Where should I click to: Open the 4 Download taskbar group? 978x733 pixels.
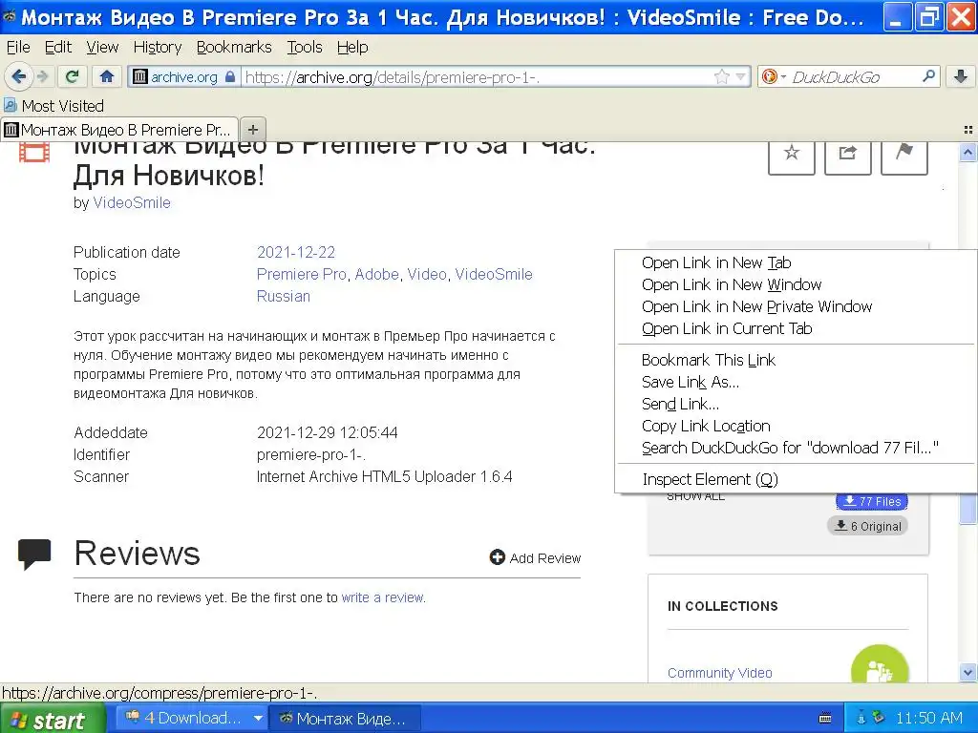click(x=192, y=718)
